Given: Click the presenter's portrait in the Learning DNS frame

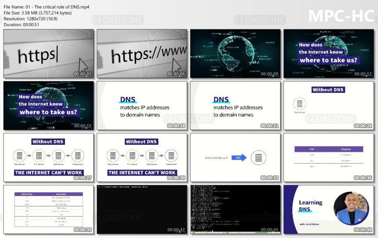Looking at the screenshot, I should pyautogui.click(x=351, y=209).
